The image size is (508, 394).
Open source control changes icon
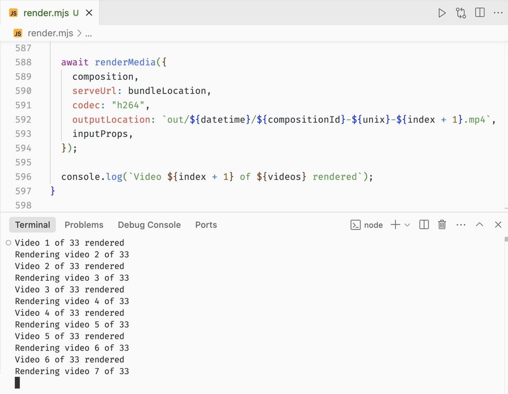[x=461, y=13]
